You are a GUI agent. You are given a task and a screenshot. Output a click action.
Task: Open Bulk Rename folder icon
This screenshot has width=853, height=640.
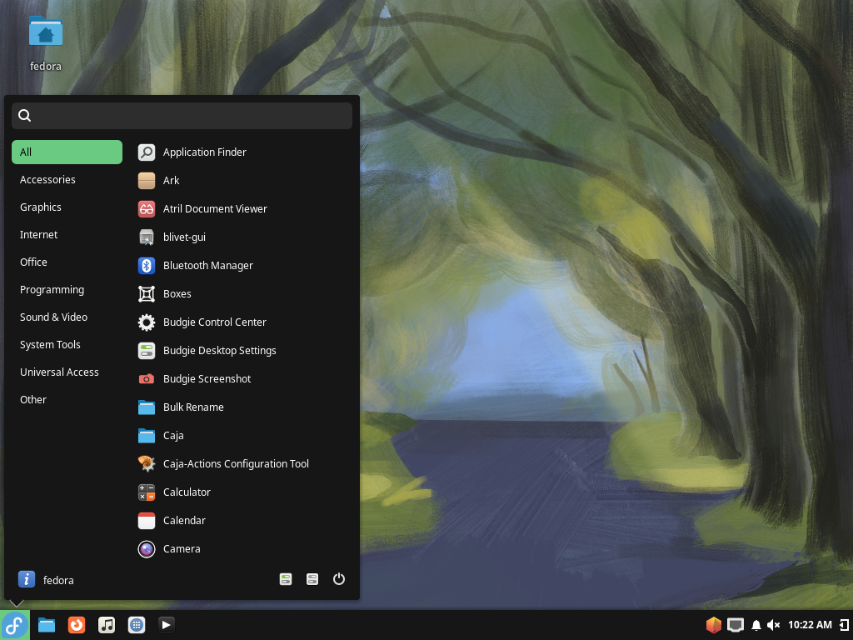[147, 407]
